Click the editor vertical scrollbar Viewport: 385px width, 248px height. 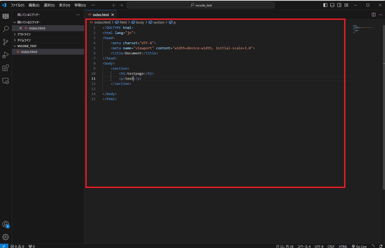384,107
